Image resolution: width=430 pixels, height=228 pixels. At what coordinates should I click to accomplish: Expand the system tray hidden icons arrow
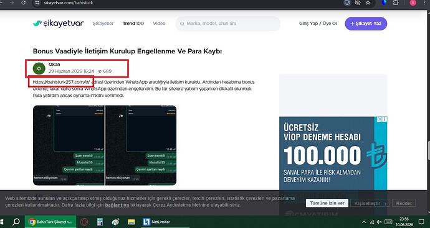point(364,222)
